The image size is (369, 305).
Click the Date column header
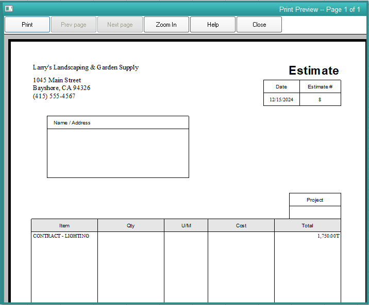(281, 86)
